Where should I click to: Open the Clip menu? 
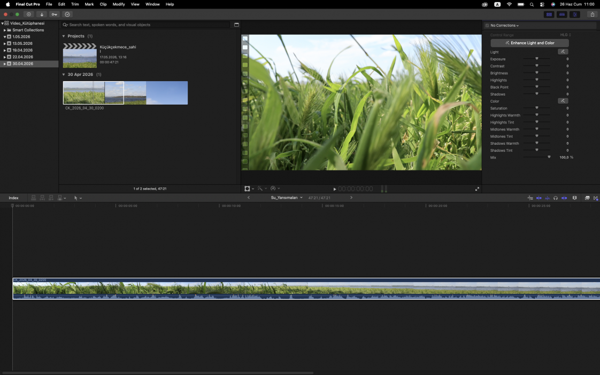point(103,4)
